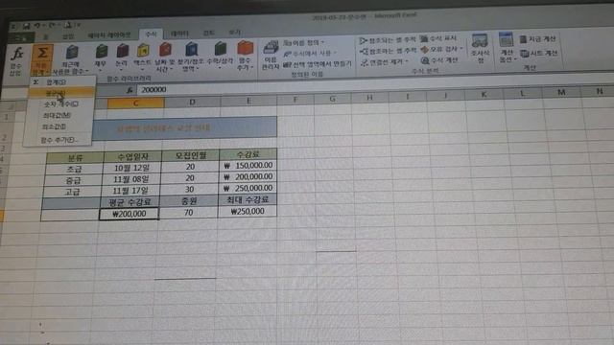
Task: Click Save icon in Quick Access Toolbar
Action: click(27, 26)
